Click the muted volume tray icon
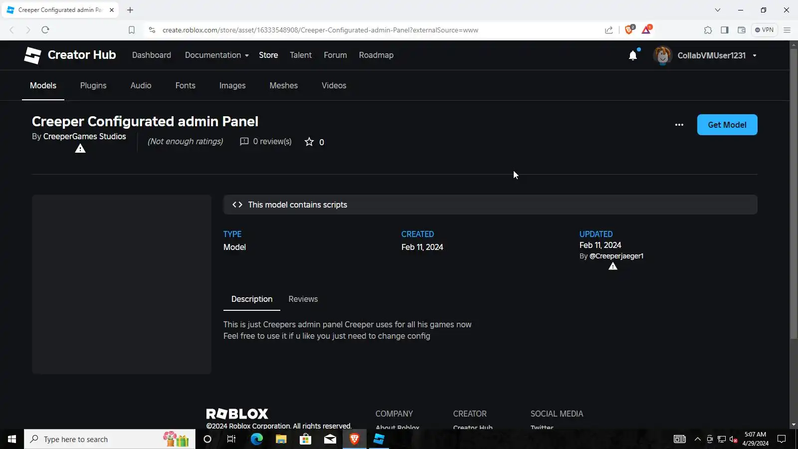The height and width of the screenshot is (449, 798). (733, 439)
